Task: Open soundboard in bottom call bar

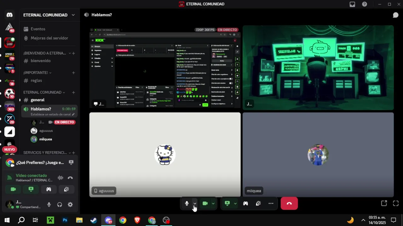Action: (x=258, y=203)
